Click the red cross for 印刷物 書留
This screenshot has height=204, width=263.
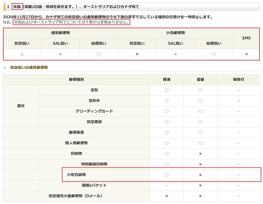pyautogui.click(x=200, y=154)
